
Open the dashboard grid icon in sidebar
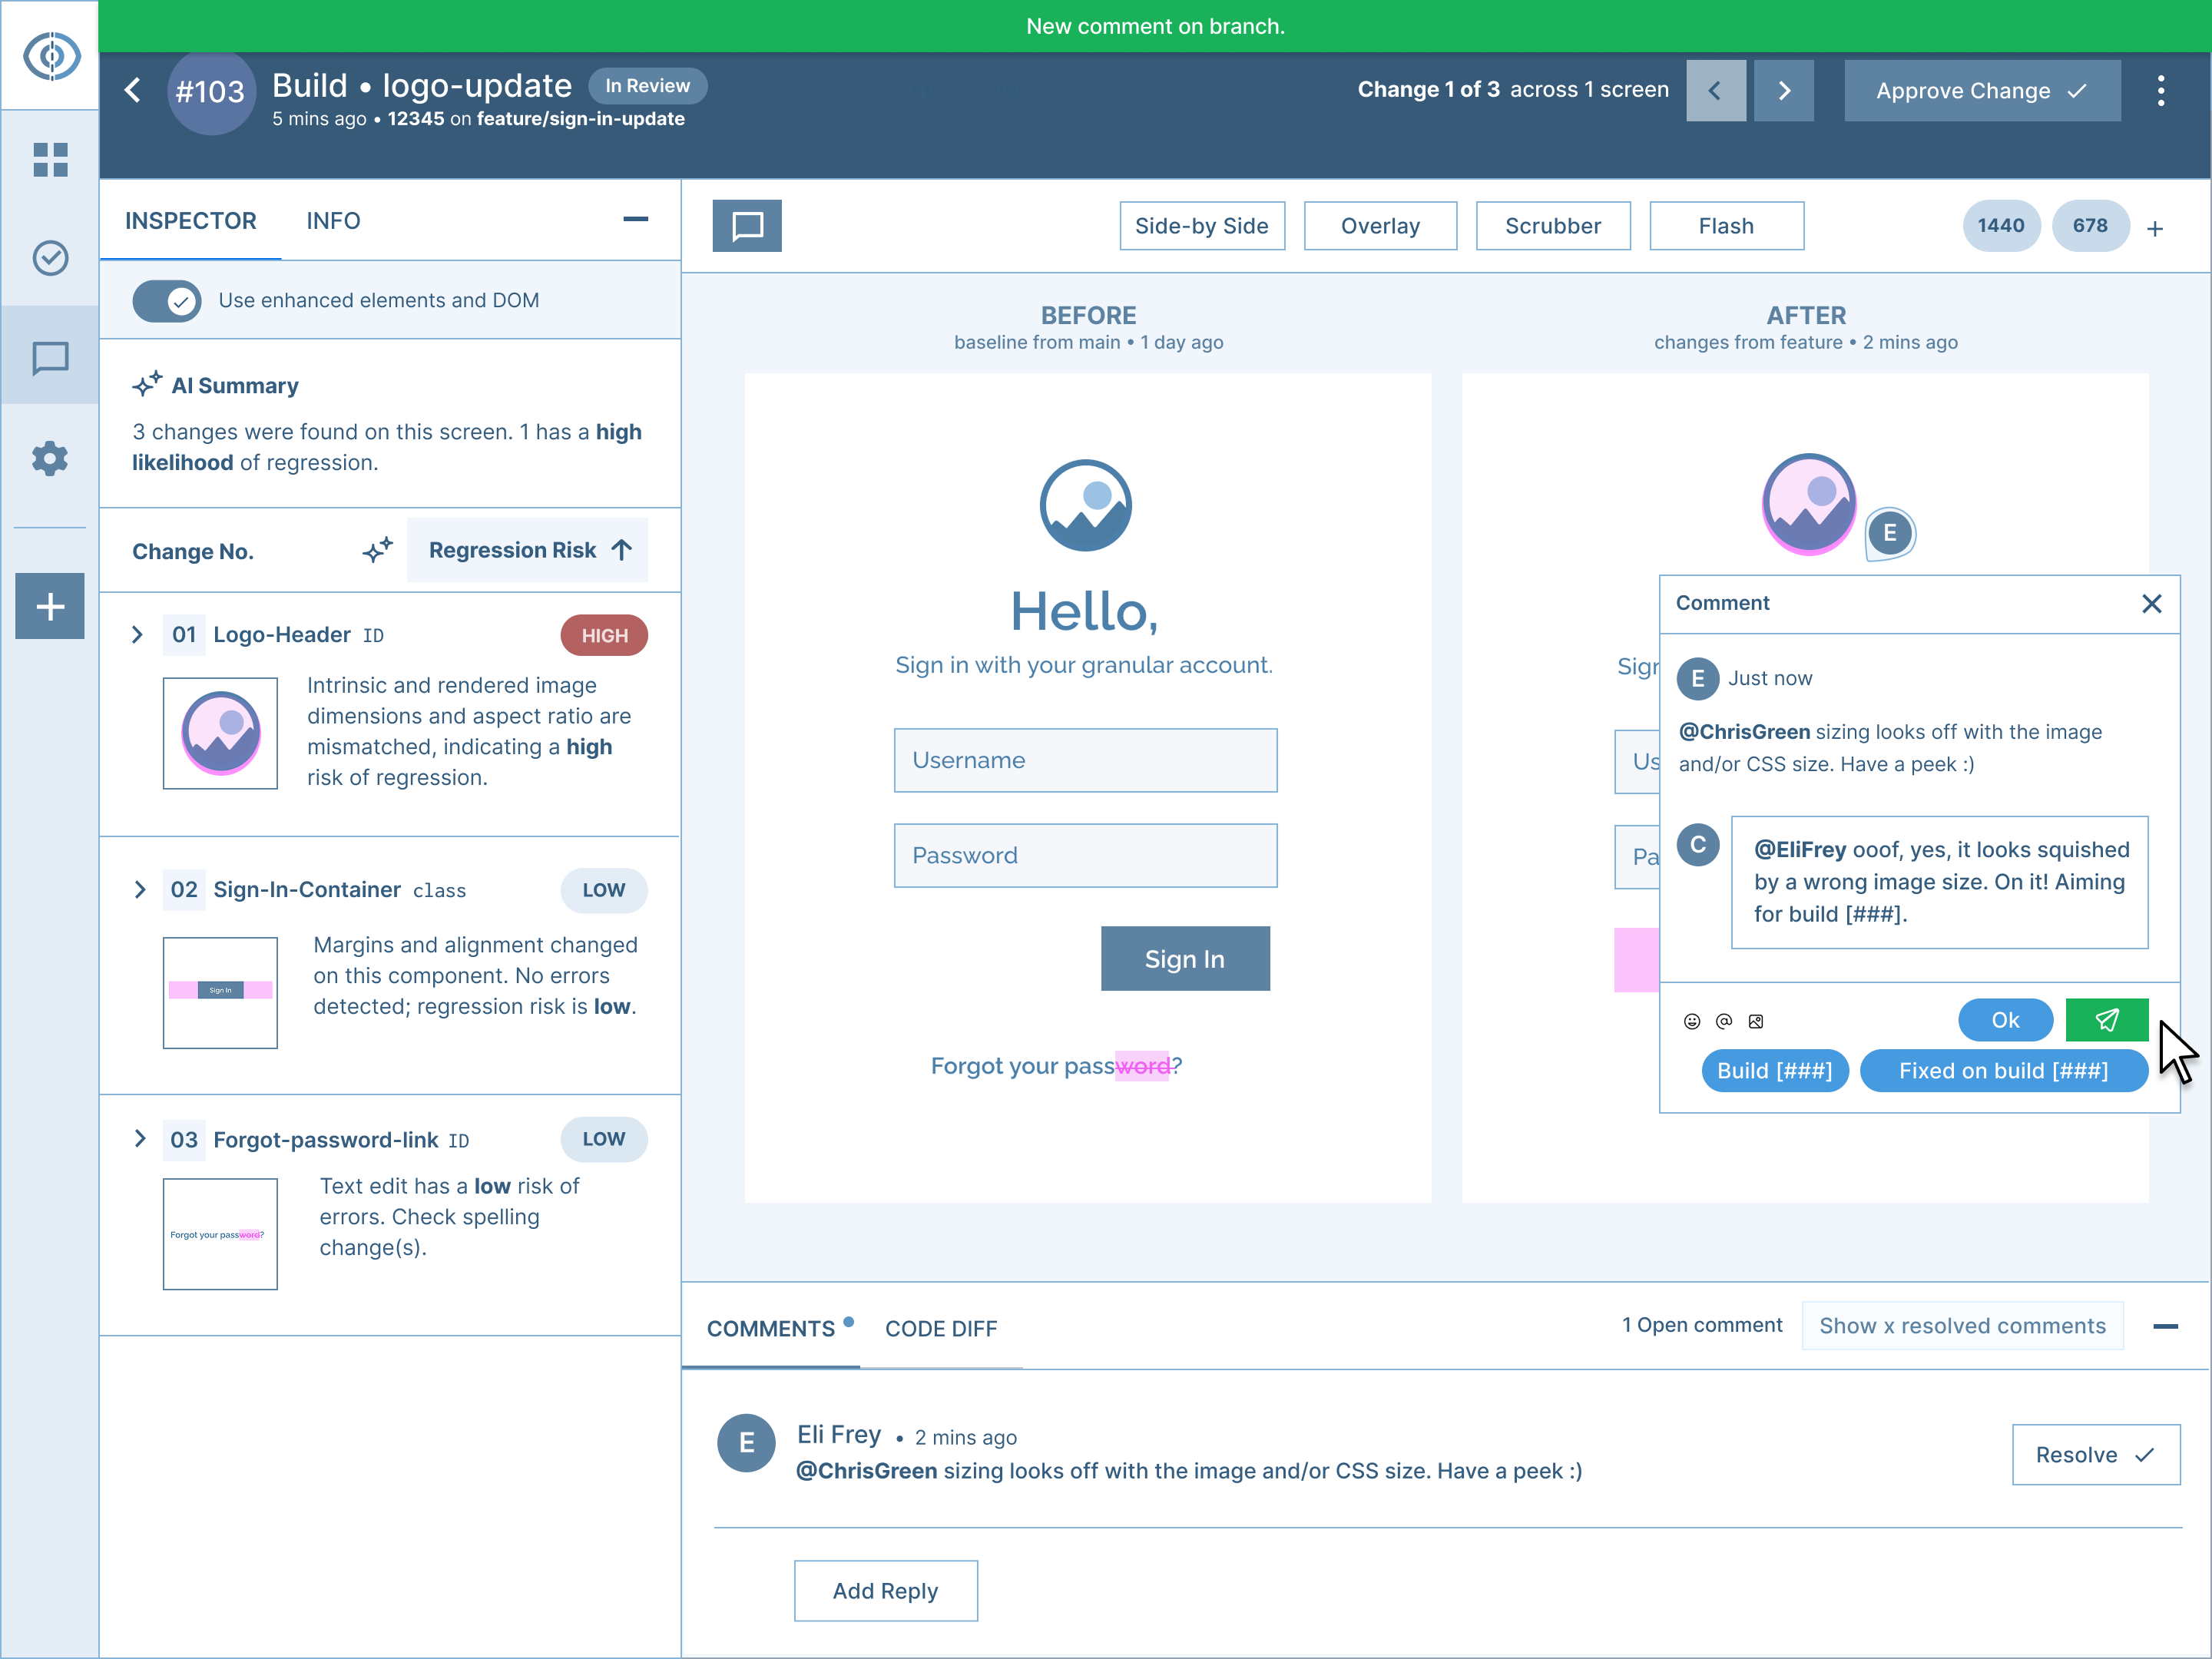(x=50, y=159)
